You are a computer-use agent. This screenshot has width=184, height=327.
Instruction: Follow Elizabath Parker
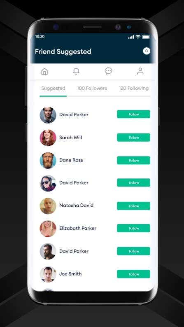coord(133,228)
